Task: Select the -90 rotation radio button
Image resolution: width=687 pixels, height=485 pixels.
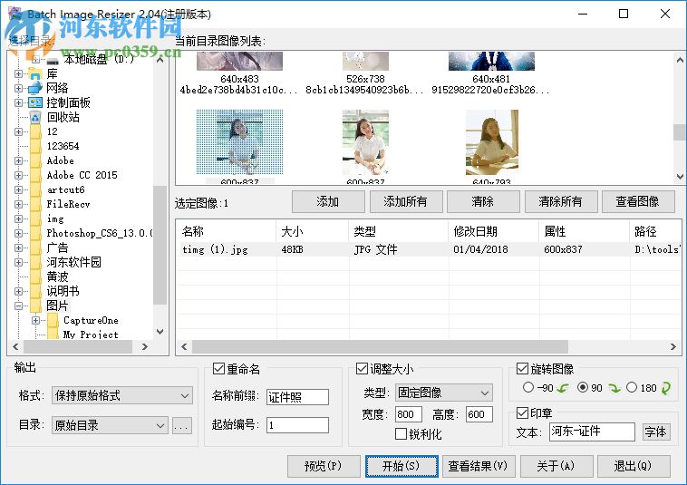Action: point(528,387)
